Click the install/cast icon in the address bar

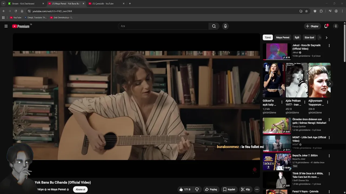click(x=301, y=11)
